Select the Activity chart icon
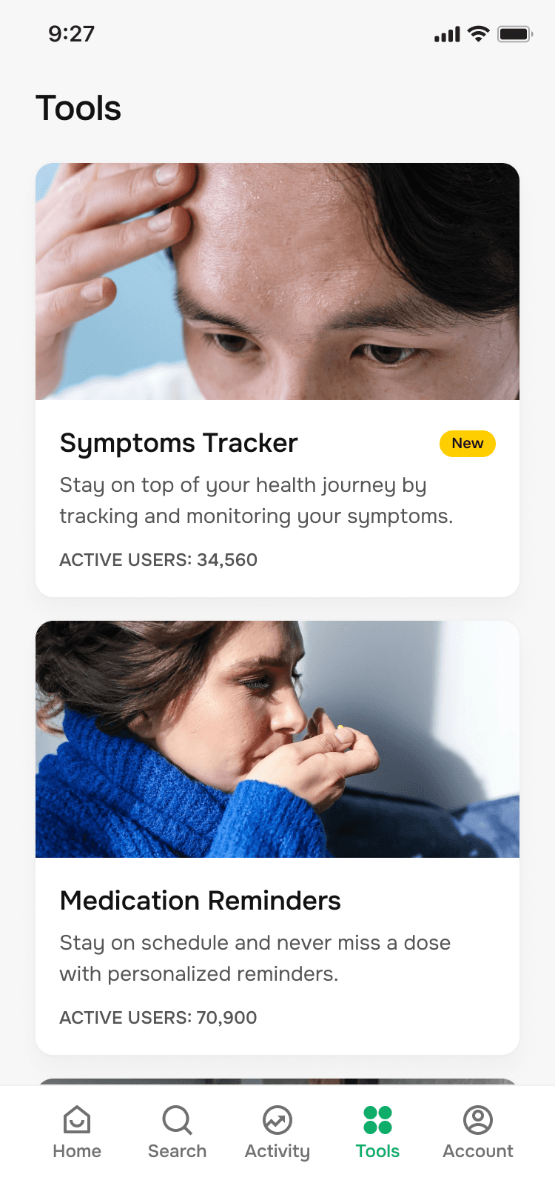The image size is (555, 1203). [x=277, y=1120]
